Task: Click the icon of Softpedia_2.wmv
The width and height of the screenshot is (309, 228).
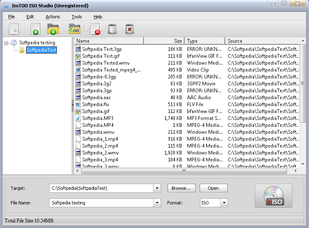Action: (x=78, y=152)
